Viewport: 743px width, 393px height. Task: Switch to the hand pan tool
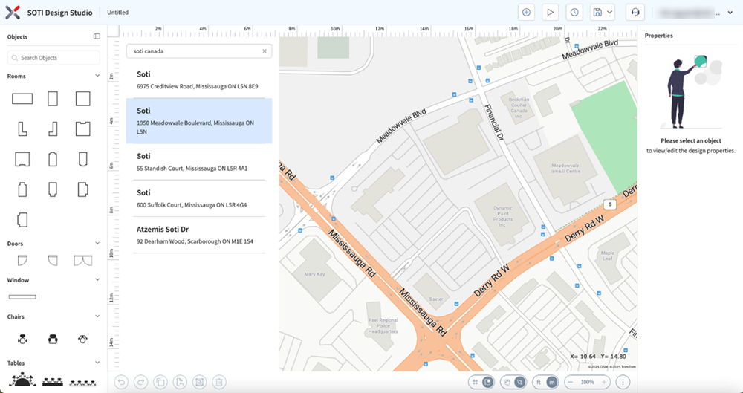pyautogui.click(x=508, y=382)
